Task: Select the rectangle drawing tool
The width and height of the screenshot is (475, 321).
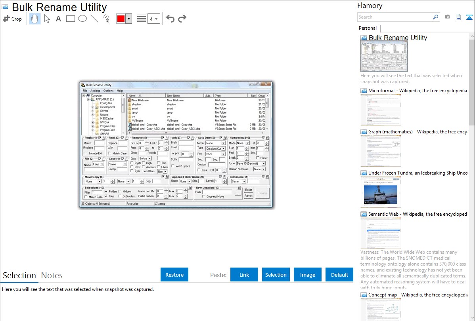Action: coord(70,19)
